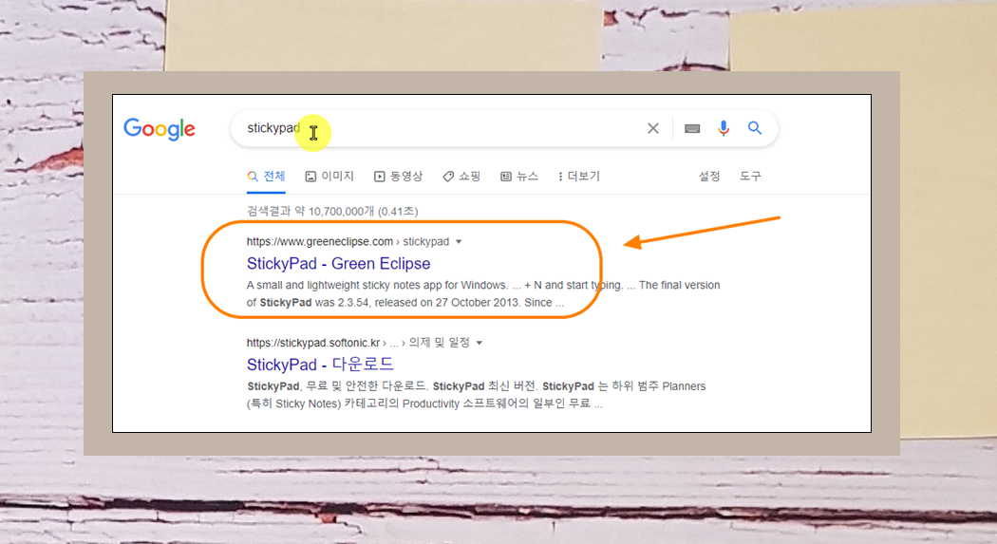Expand the dropdown arrow beside softonic URL
The image size is (997, 544).
tap(480, 343)
